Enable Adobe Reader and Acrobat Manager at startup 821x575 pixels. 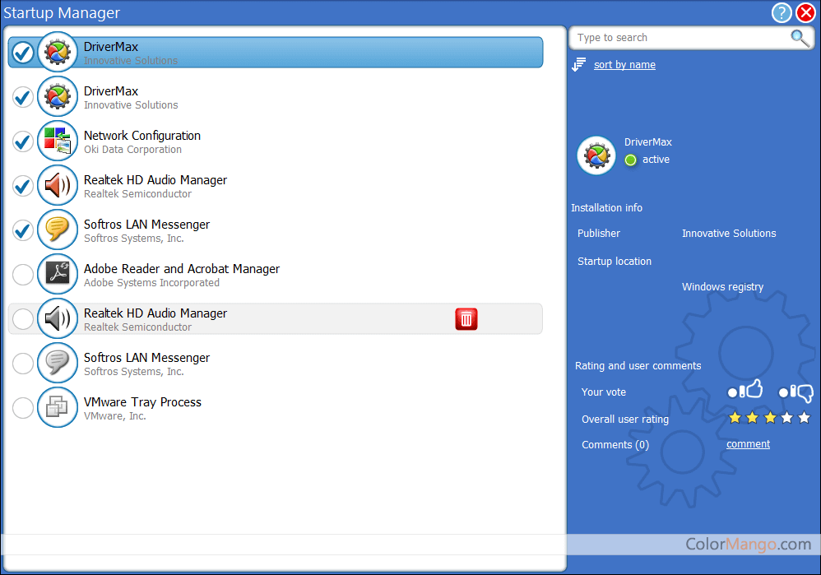(x=22, y=274)
